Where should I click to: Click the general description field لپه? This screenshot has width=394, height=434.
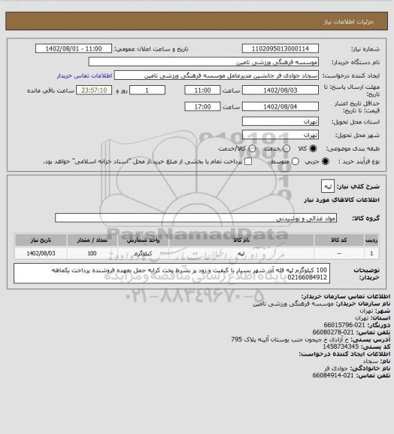(x=328, y=186)
